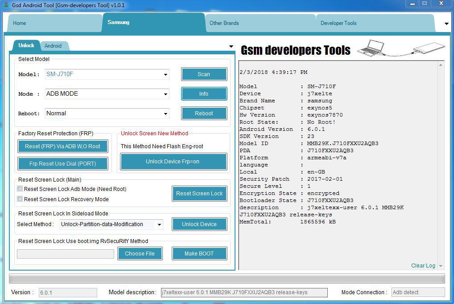Click the Gsd Android Tool title bar icon
The height and width of the screenshot is (304, 454).
pyautogui.click(x=5, y=5)
